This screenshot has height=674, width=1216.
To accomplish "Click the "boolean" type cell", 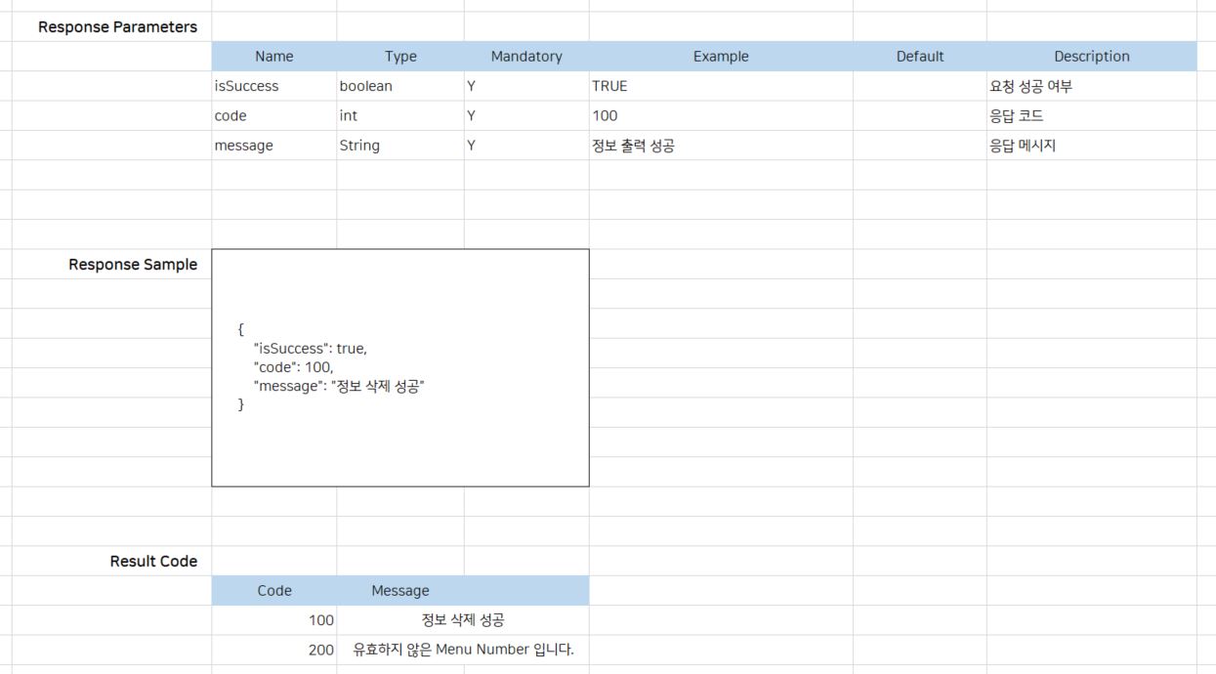I will pos(365,86).
